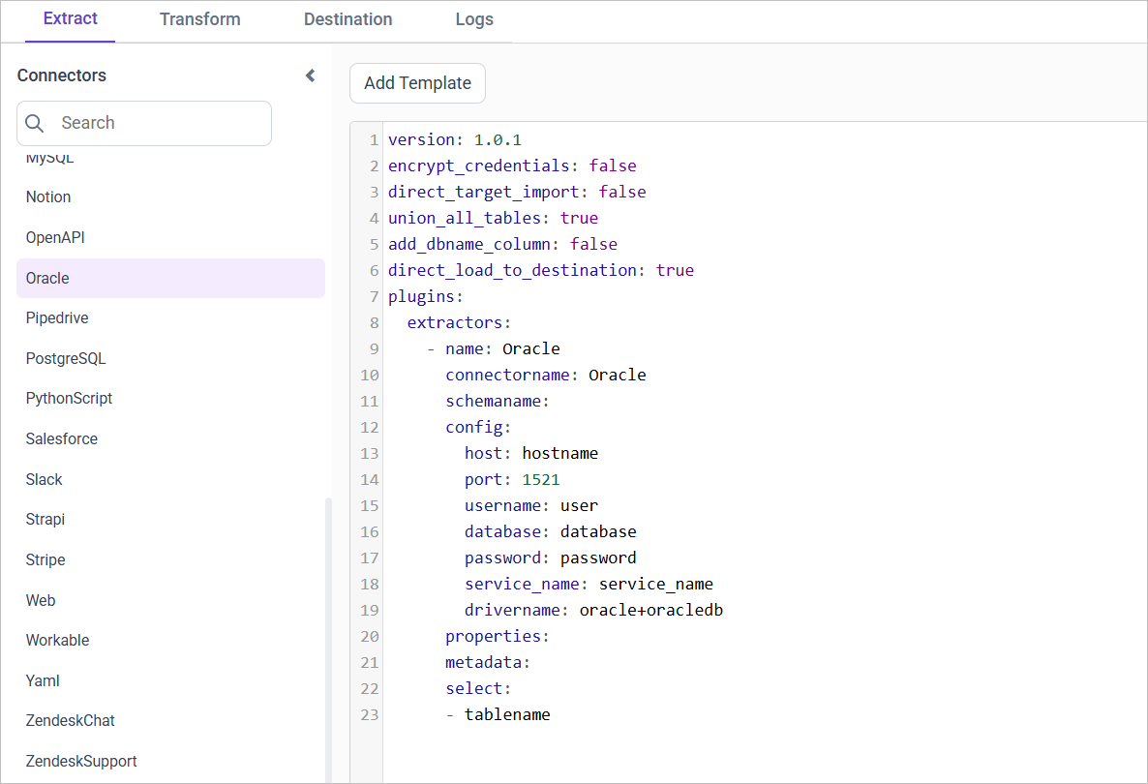Viewport: 1148px width, 784px height.
Task: Choose the MySQL connector
Action: click(49, 157)
